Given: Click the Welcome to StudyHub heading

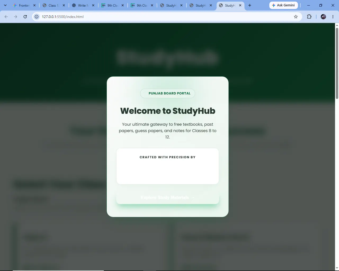Looking at the screenshot, I should click(x=168, y=111).
